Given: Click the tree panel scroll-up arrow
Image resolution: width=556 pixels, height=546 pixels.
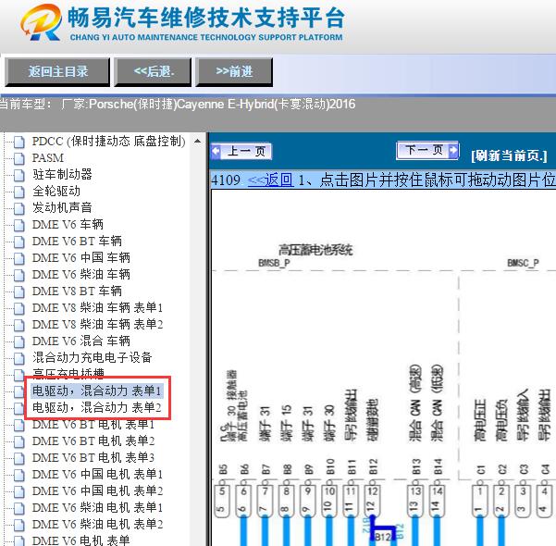Looking at the screenshot, I should coord(197,142).
